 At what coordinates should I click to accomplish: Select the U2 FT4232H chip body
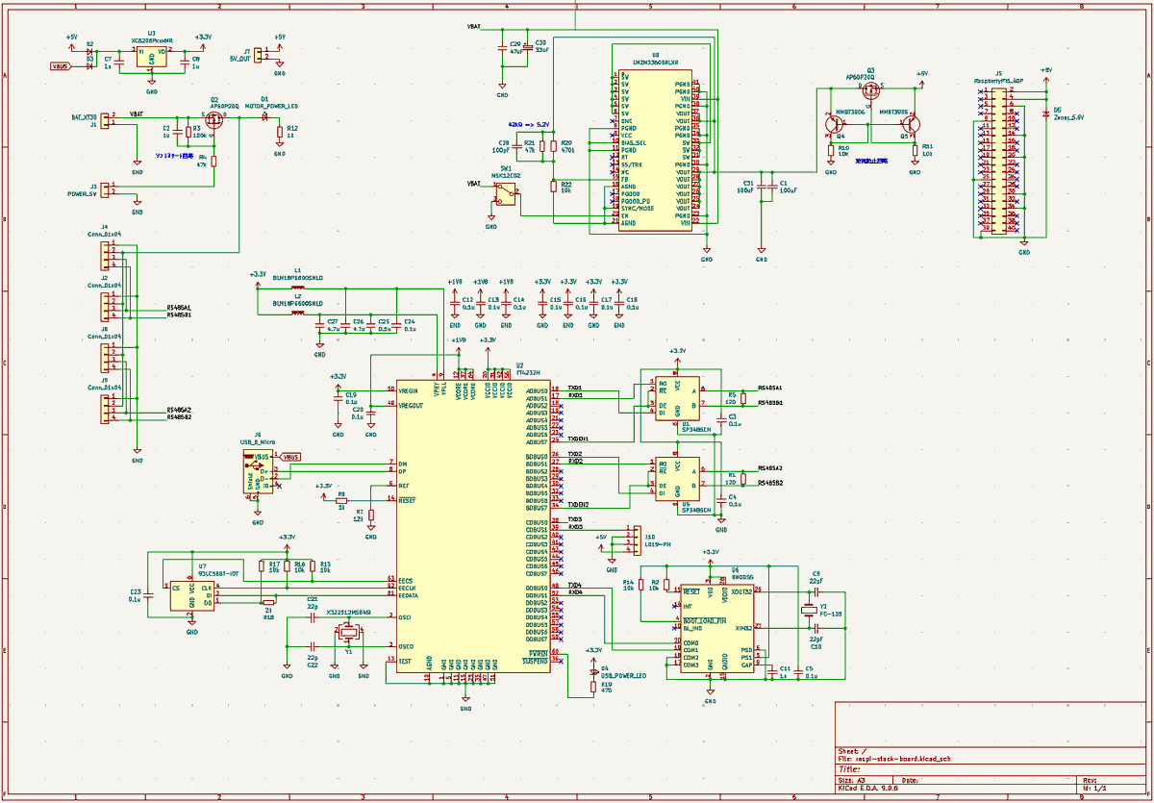coord(473,524)
